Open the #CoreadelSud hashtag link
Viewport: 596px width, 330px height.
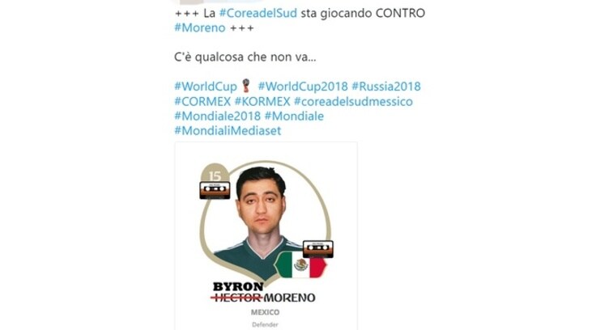(258, 13)
